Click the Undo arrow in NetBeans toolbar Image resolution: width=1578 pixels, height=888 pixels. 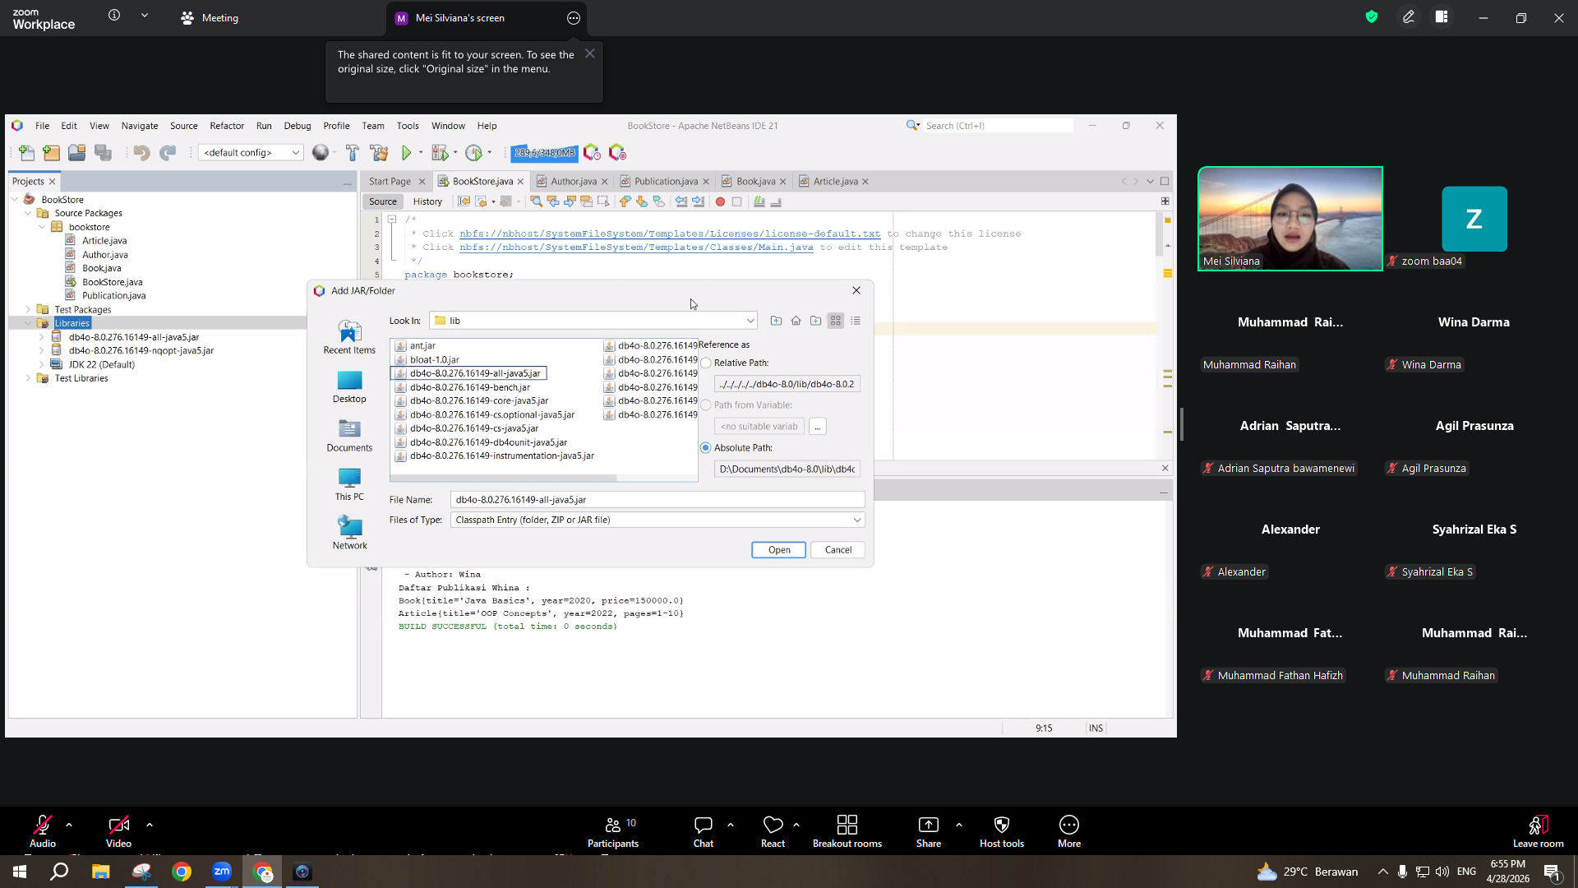141,153
